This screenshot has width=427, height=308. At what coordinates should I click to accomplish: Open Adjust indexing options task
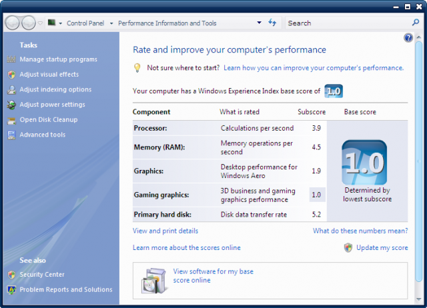(x=55, y=89)
